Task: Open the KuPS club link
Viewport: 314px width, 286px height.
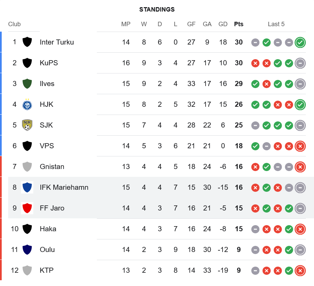Action: click(49, 63)
